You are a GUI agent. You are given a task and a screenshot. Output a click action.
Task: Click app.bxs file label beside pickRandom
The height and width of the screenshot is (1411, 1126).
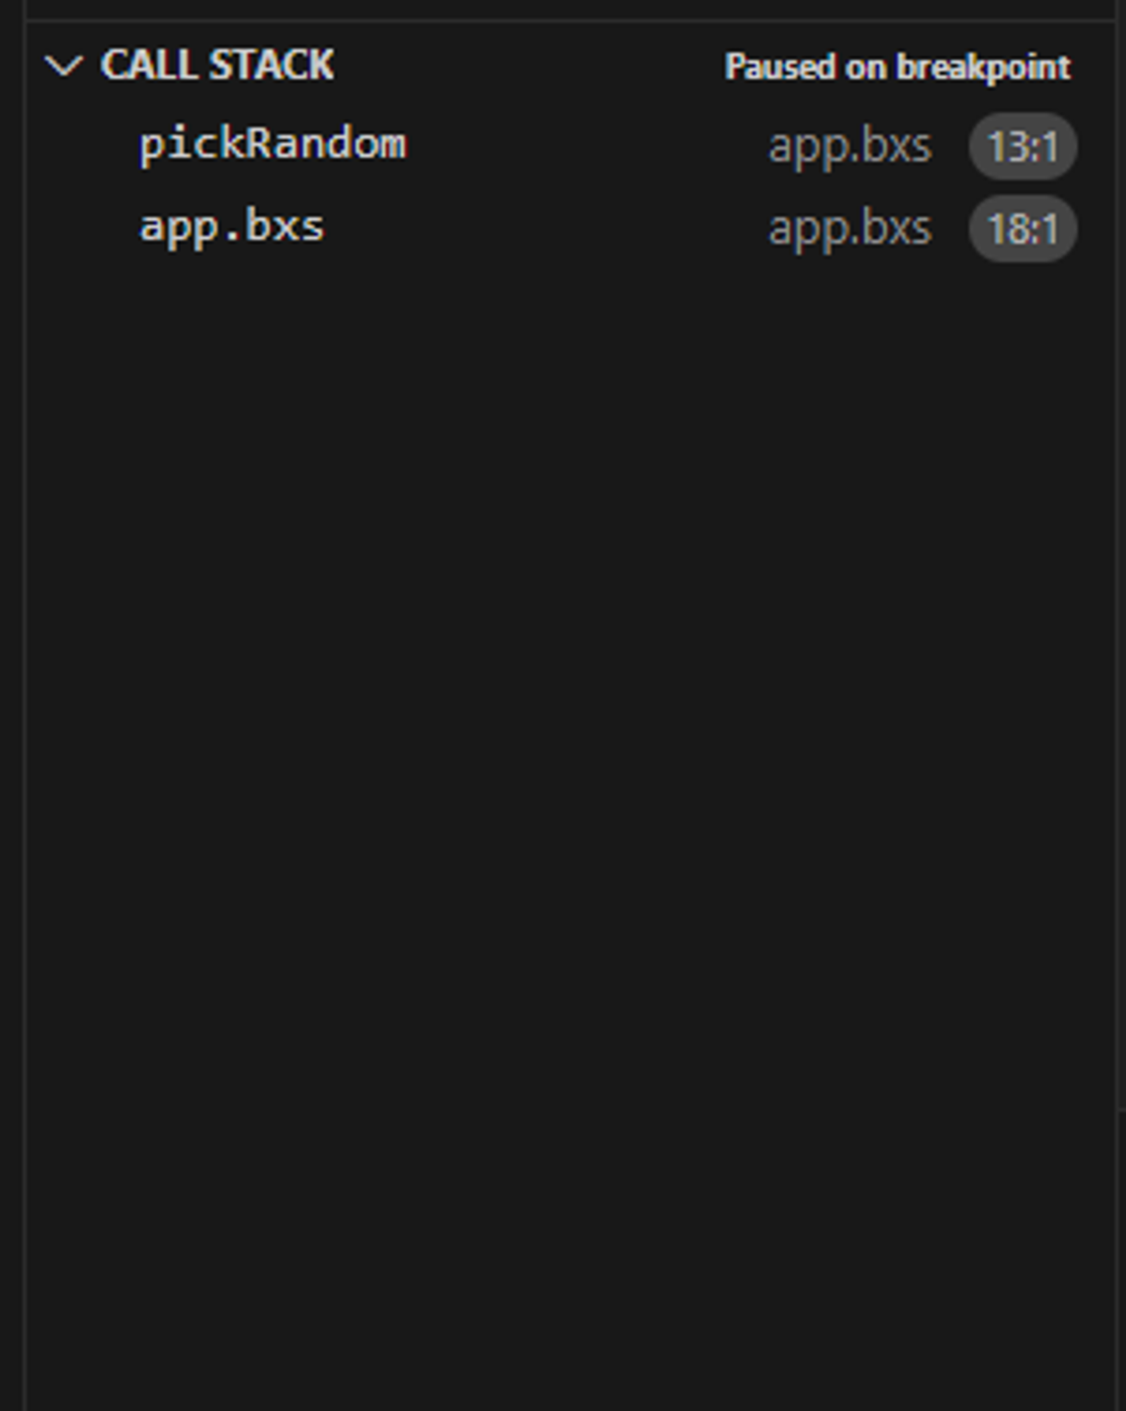tap(849, 146)
